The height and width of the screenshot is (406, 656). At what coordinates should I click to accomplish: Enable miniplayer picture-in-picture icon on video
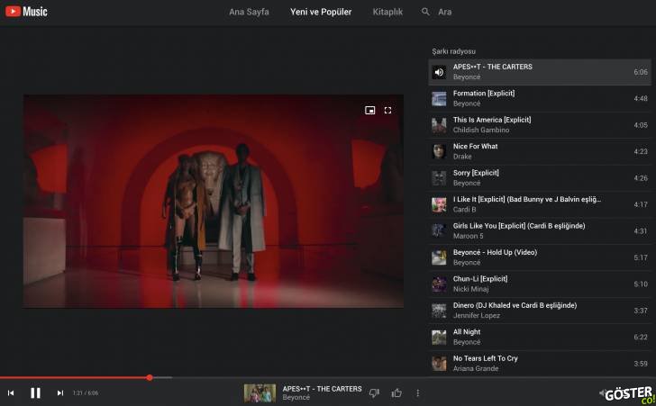[369, 111]
